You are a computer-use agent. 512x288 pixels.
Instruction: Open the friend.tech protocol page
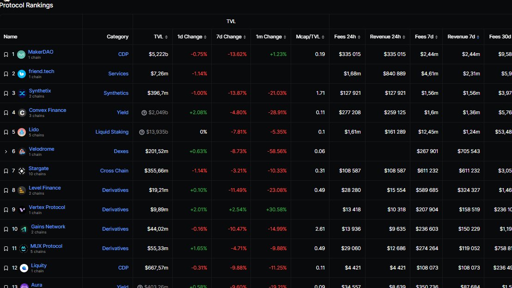42,71
